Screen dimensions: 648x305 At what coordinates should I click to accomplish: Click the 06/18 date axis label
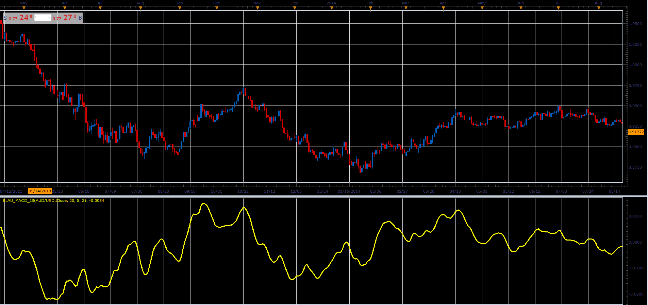click(84, 191)
